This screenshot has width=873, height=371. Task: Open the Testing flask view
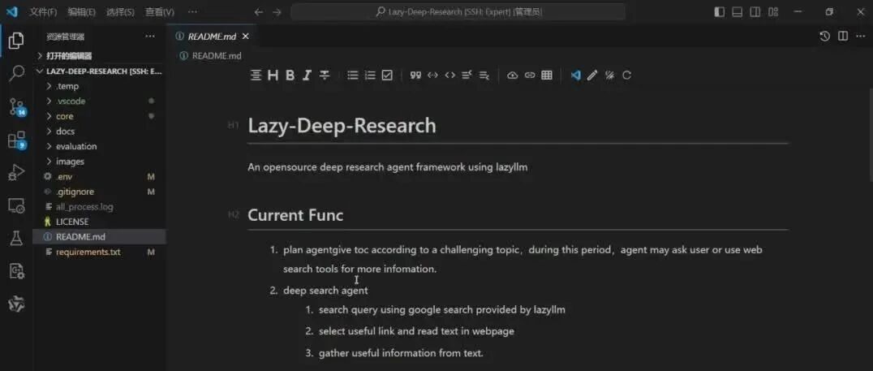16,239
